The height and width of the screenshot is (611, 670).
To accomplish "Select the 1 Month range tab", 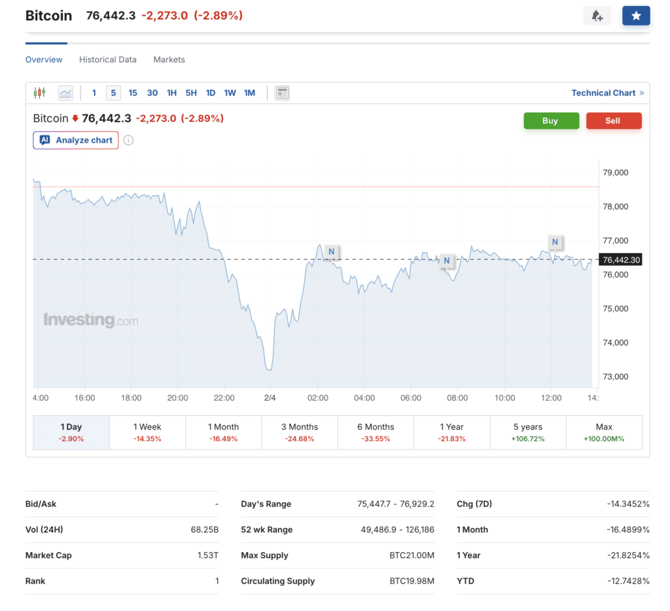I will (224, 432).
